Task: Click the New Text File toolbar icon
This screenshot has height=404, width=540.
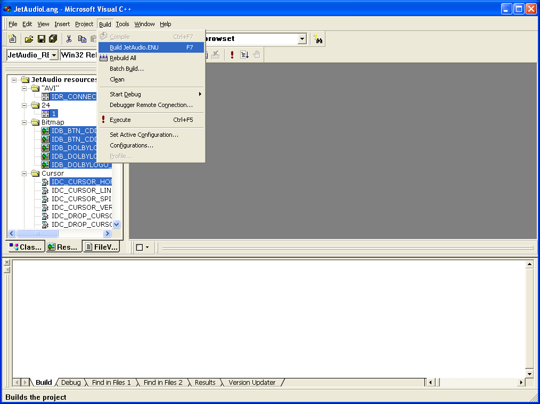Action: 12,39
